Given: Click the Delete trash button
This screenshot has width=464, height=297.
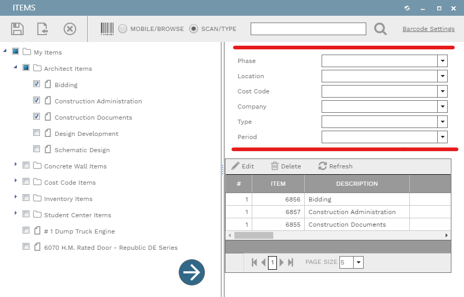Looking at the screenshot, I should click(x=286, y=166).
